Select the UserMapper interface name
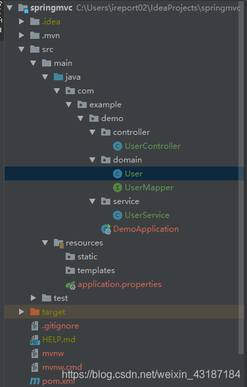Image resolution: width=247 pixels, height=387 pixels. point(149,188)
